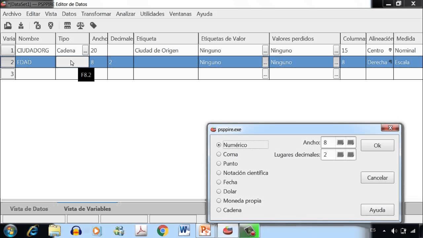
Task: Open the Editar menu
Action: (x=33, y=14)
